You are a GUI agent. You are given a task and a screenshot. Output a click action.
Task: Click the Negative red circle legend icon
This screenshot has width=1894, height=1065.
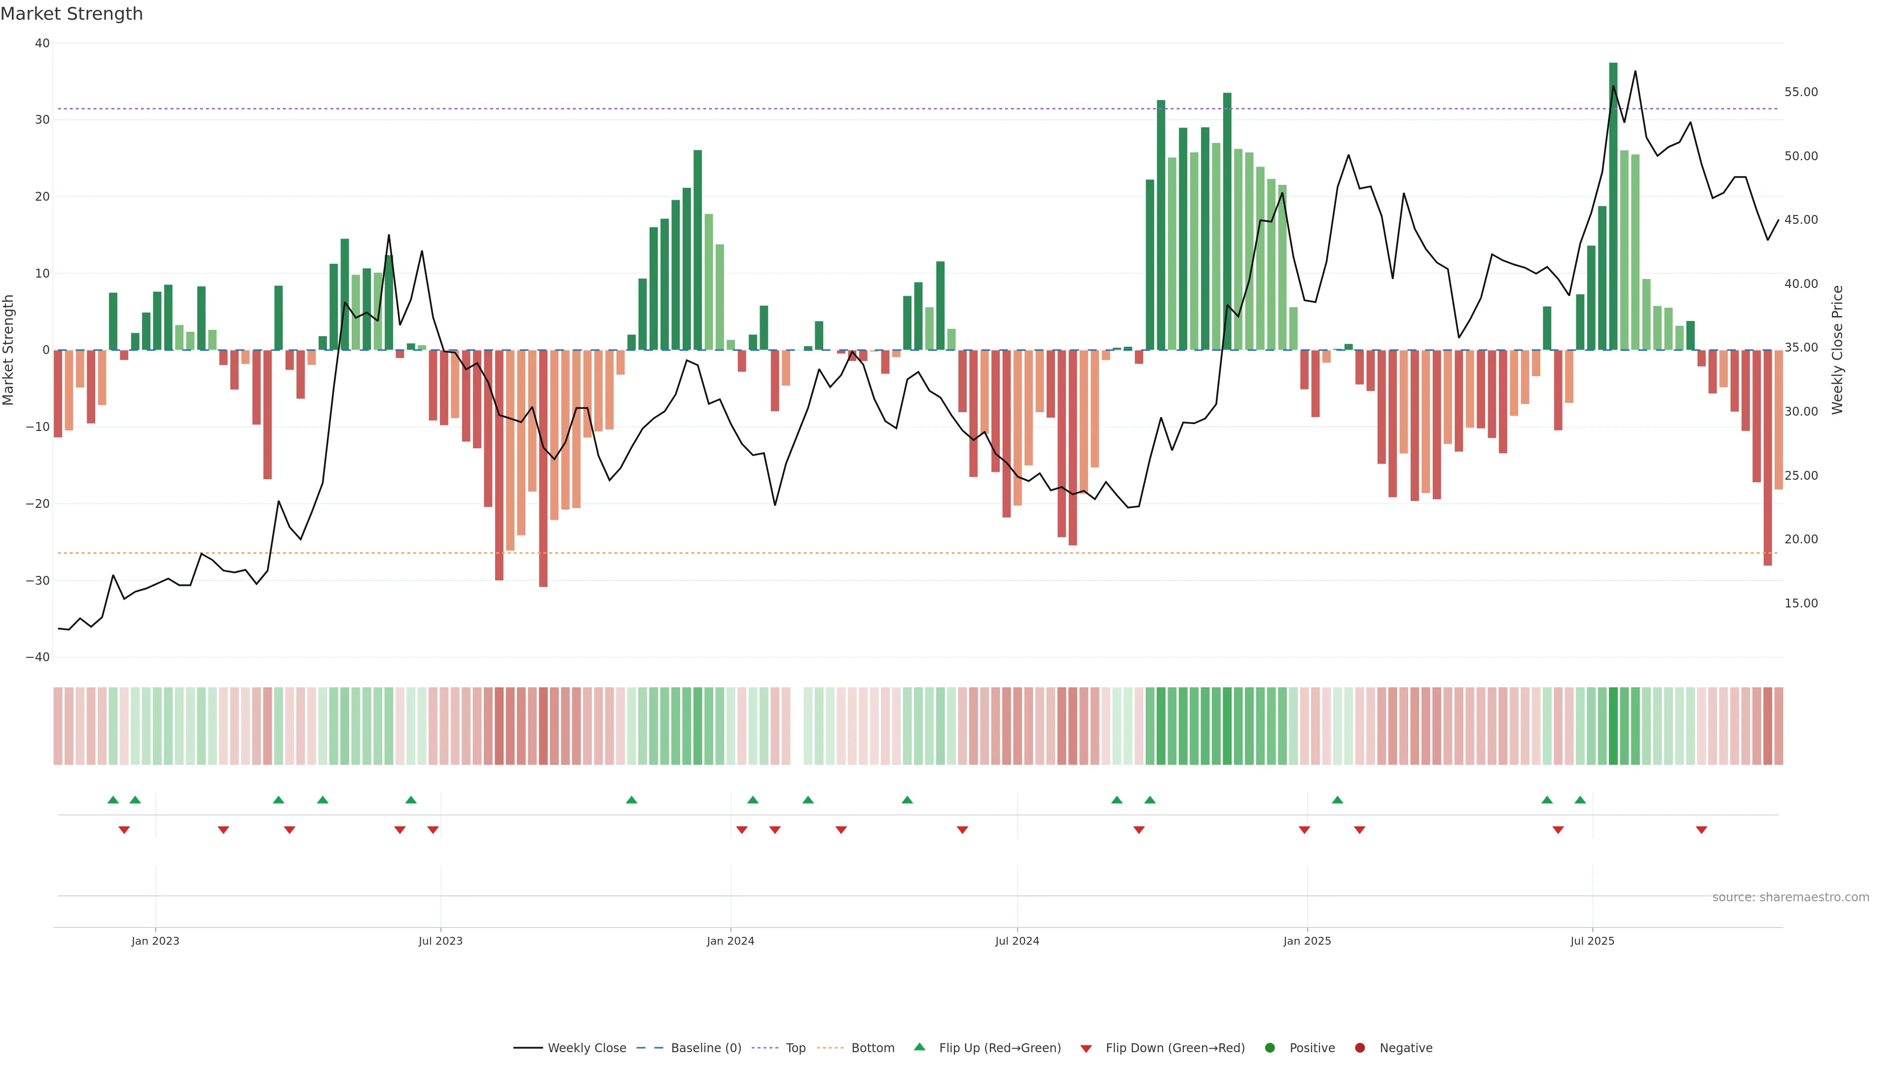point(1359,1047)
